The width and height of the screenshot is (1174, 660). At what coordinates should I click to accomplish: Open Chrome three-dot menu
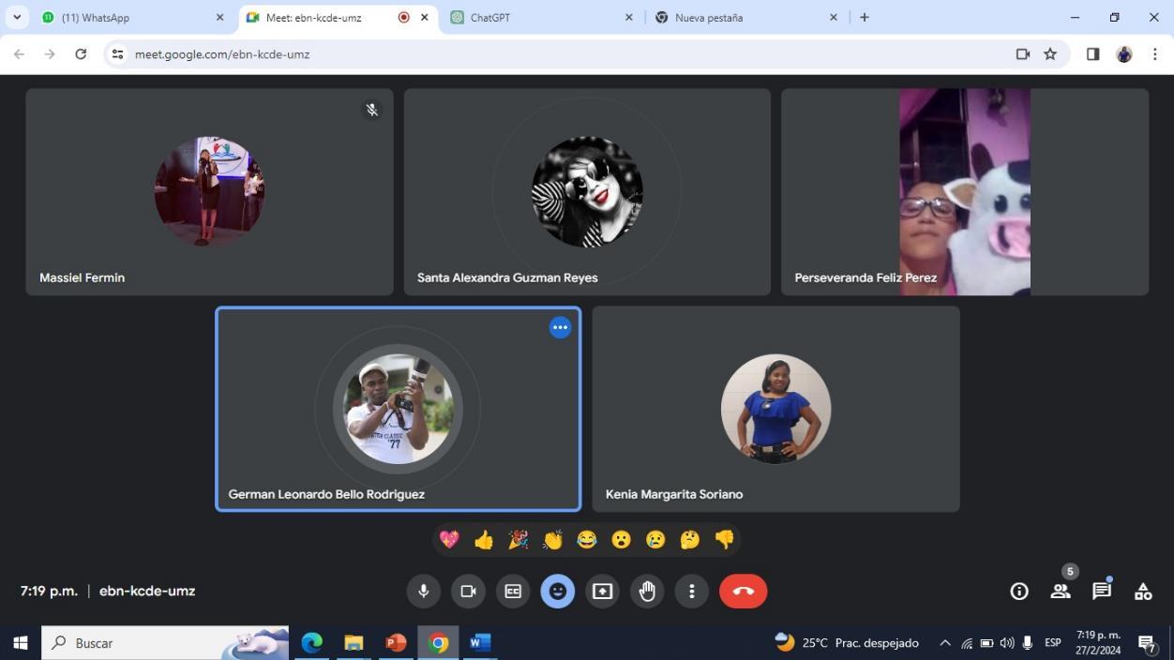[1155, 54]
